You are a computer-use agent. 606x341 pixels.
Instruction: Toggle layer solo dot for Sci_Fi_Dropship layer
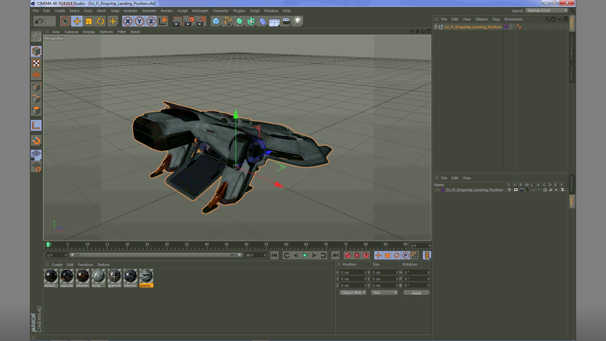click(x=509, y=190)
